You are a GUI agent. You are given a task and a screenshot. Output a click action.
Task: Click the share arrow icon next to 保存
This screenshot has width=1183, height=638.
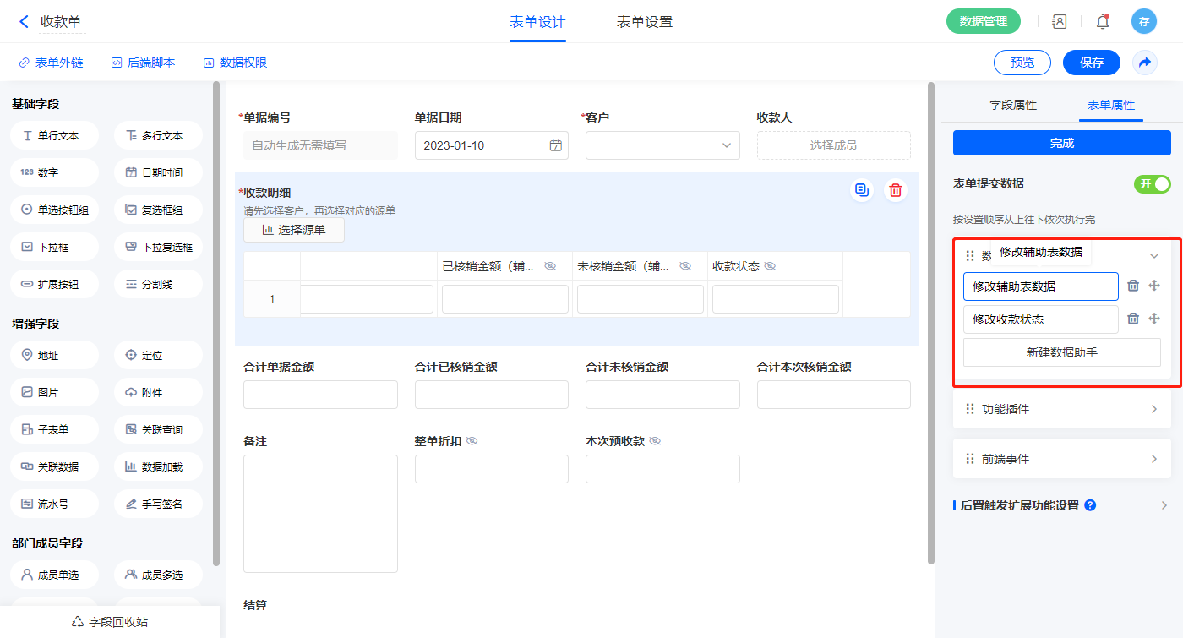(x=1145, y=63)
